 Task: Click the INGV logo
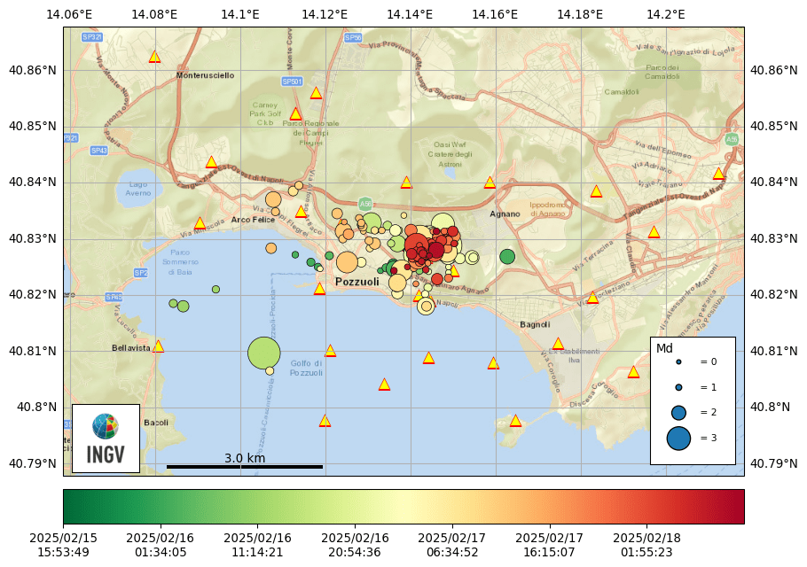coord(106,439)
